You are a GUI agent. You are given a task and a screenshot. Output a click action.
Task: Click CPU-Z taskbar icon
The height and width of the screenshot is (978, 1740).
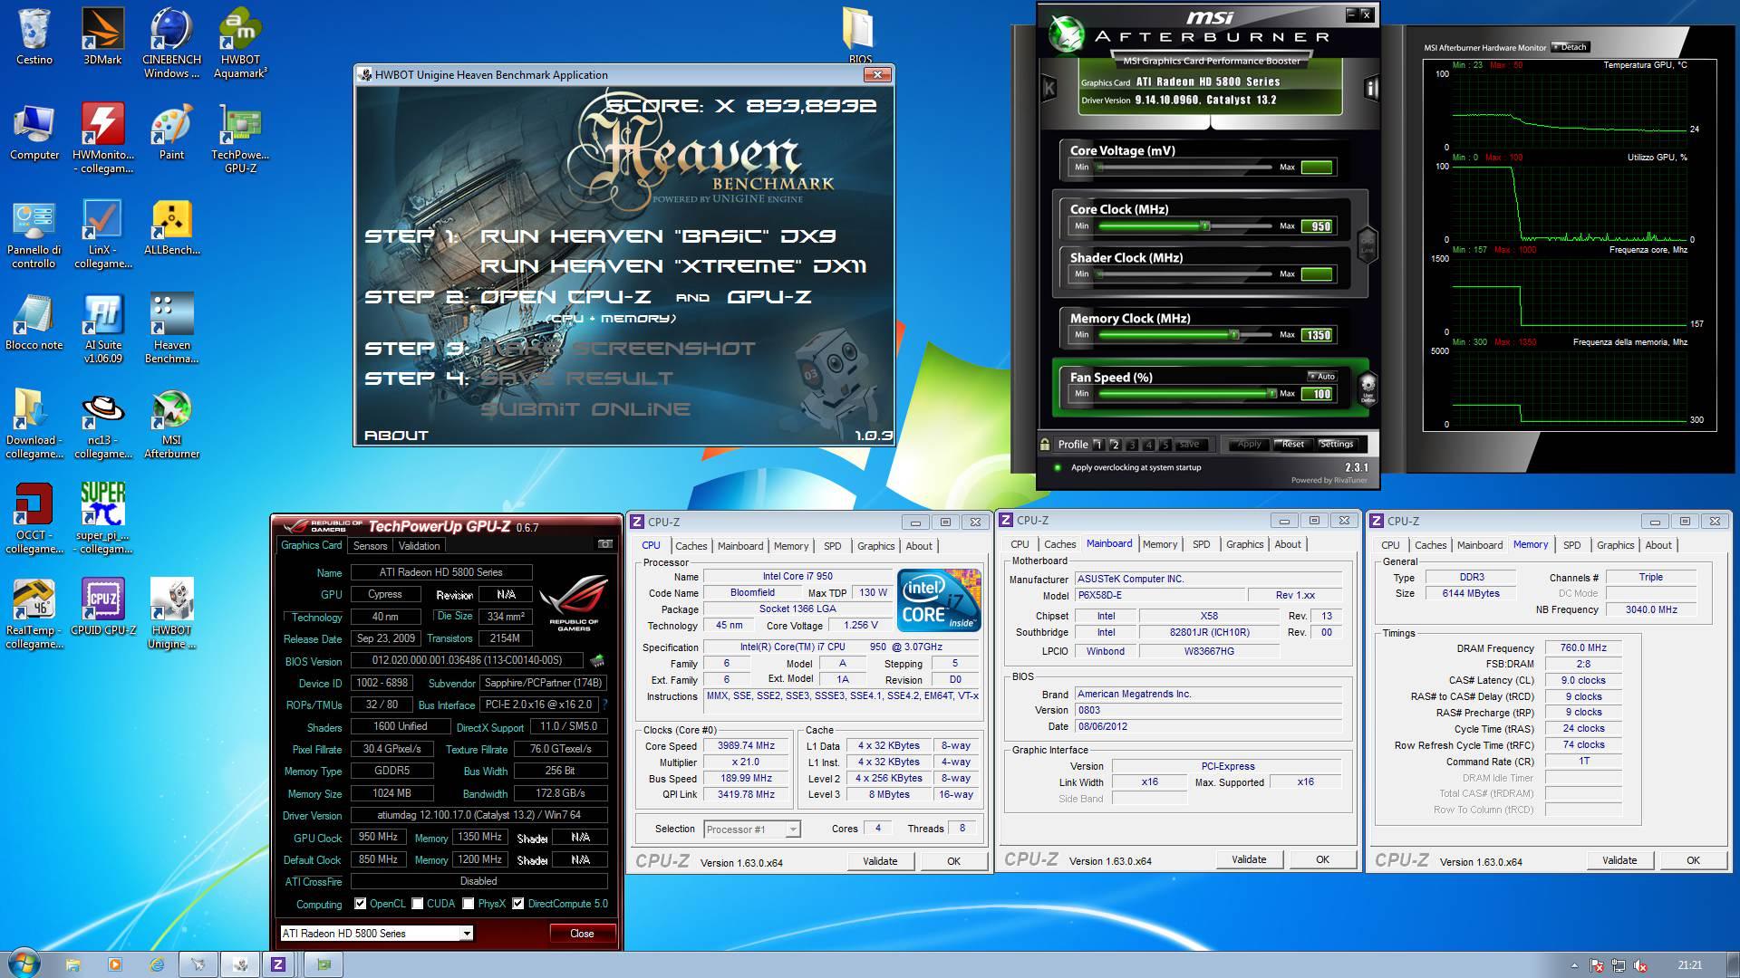[278, 964]
